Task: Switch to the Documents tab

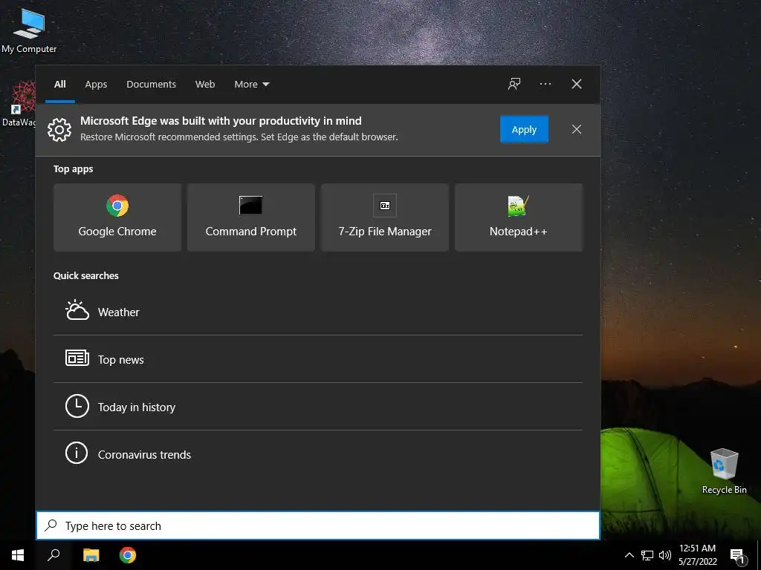Action: 151,85
